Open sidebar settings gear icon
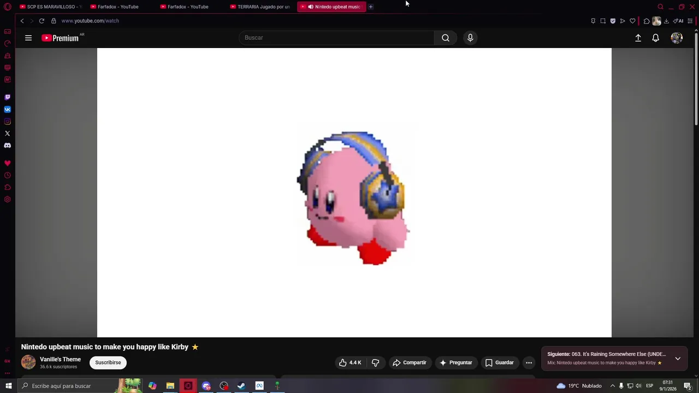 point(7,199)
